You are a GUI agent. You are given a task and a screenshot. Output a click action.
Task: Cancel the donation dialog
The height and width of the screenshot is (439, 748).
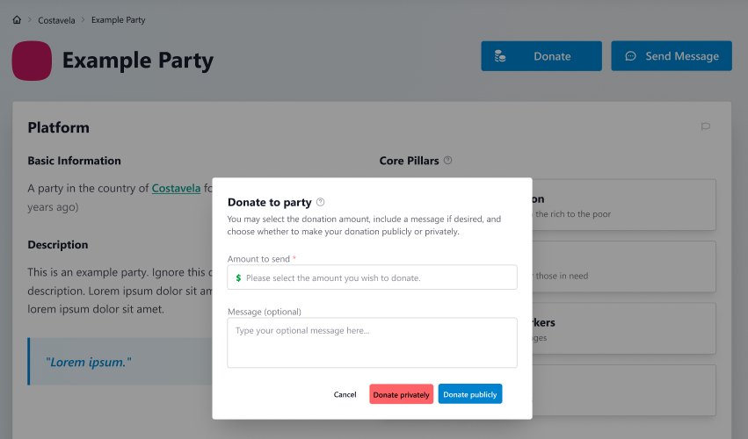[345, 394]
